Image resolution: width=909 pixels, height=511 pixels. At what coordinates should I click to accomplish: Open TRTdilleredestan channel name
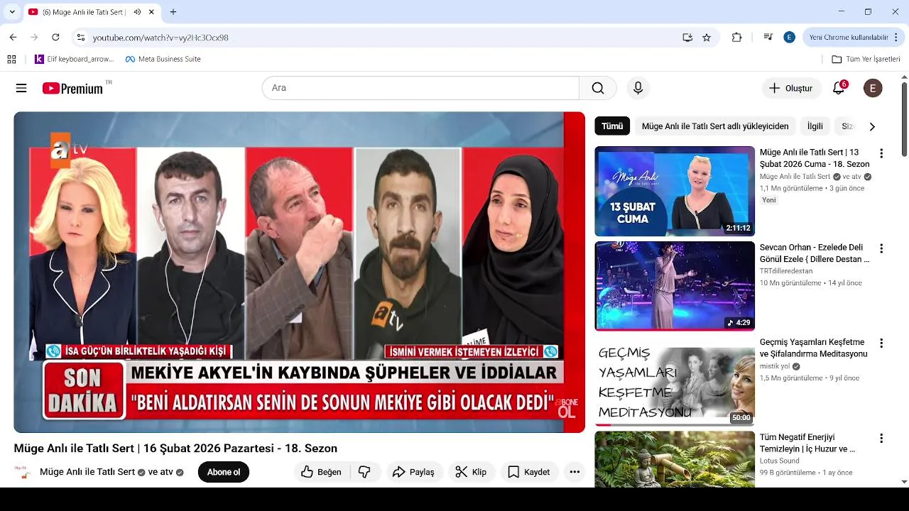click(786, 271)
